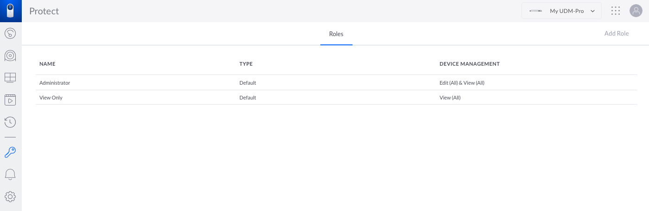Sort by the NAME column header
The width and height of the screenshot is (649, 211).
(47, 64)
